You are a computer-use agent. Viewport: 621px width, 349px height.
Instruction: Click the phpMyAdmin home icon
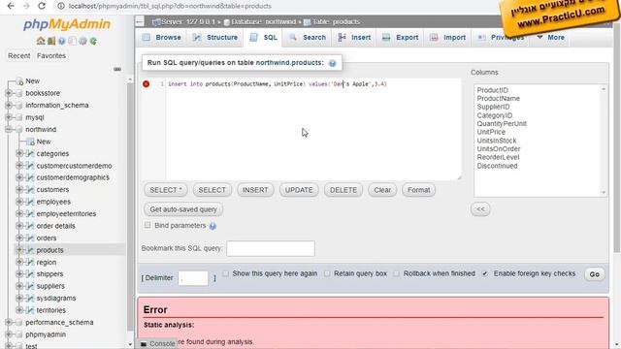[41, 41]
